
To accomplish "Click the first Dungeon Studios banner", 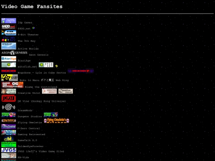I will (x=9, y=114).
